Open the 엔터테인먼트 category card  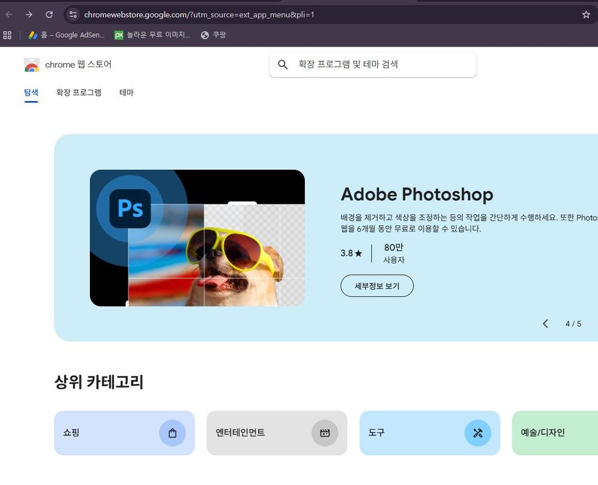click(x=277, y=432)
